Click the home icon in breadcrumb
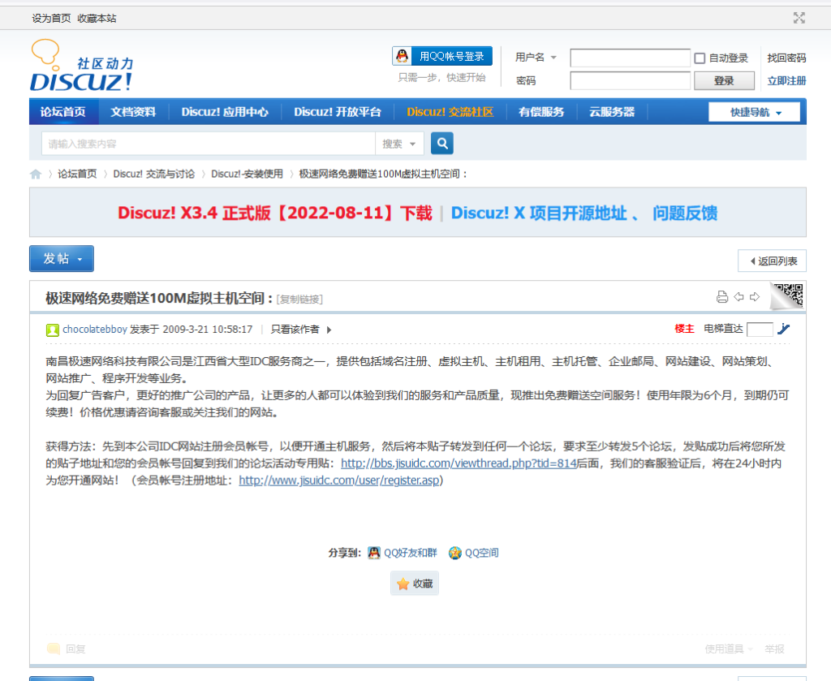Image resolution: width=831 pixels, height=681 pixels. click(x=36, y=174)
